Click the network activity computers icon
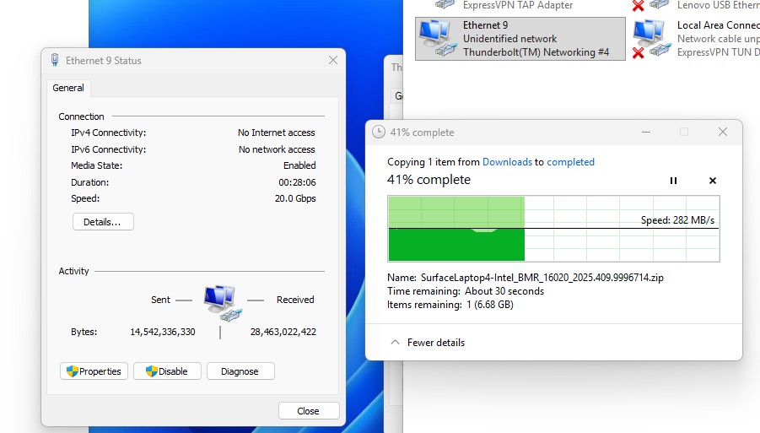The width and height of the screenshot is (760, 433). pos(219,300)
